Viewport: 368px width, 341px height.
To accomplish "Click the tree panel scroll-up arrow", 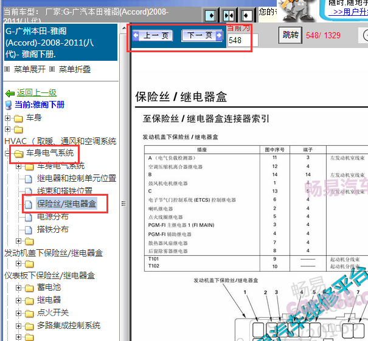I will 123,29.
